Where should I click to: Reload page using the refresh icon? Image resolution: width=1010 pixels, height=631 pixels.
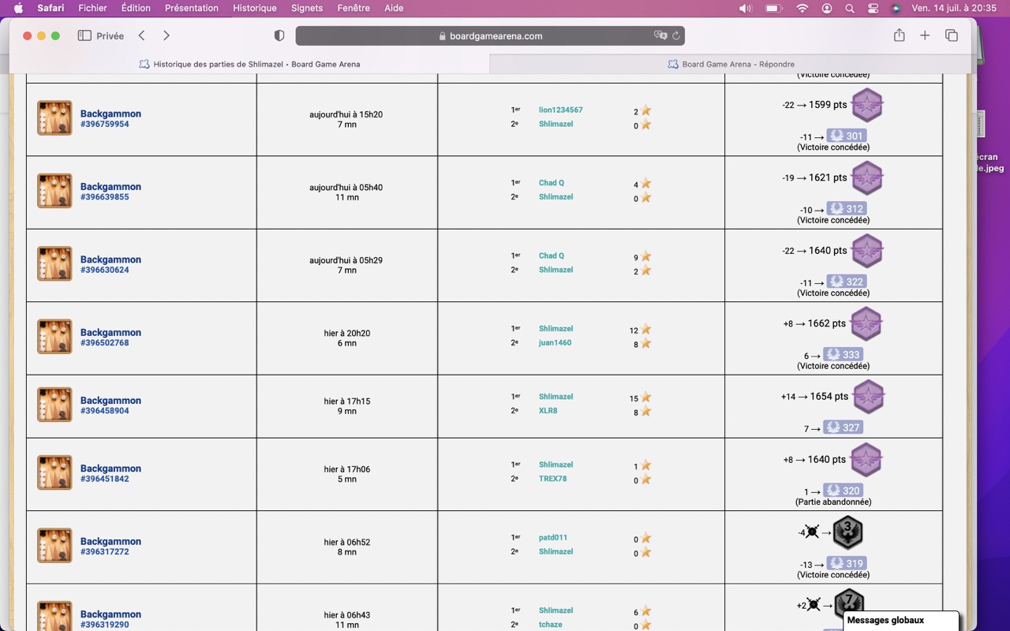tap(675, 35)
